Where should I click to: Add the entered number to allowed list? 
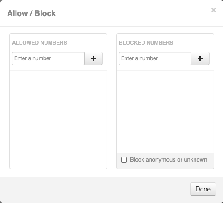(x=93, y=58)
